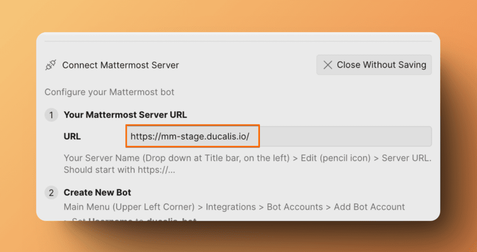The width and height of the screenshot is (477, 252).
Task: Click the X icon in Close Without Saving
Action: pyautogui.click(x=328, y=65)
